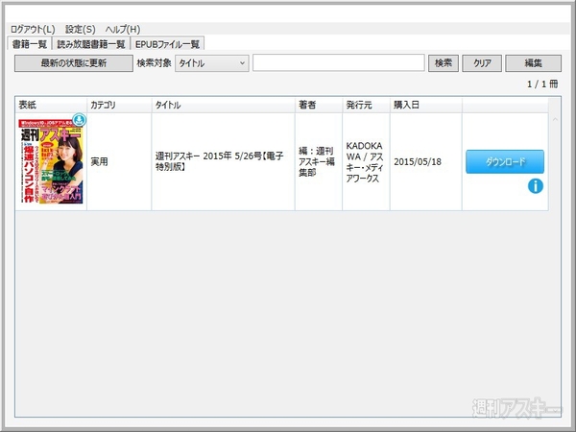Click the download badge on the cover

79,120
